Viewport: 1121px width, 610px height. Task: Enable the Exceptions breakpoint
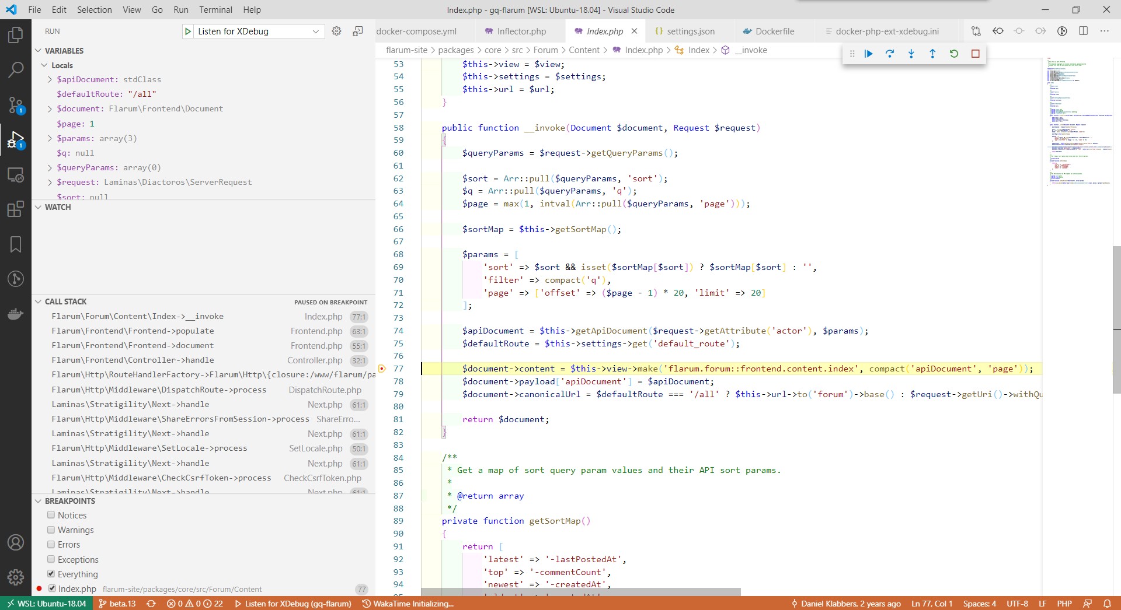(x=51, y=559)
